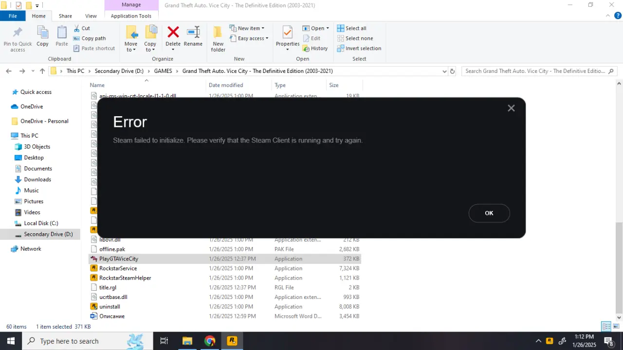
Task: Click the Search Grand Theft Auto folder field
Action: 539,71
